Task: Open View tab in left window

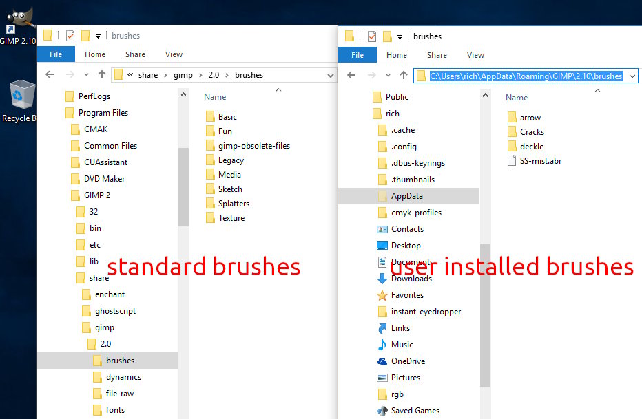Action: 174,54
